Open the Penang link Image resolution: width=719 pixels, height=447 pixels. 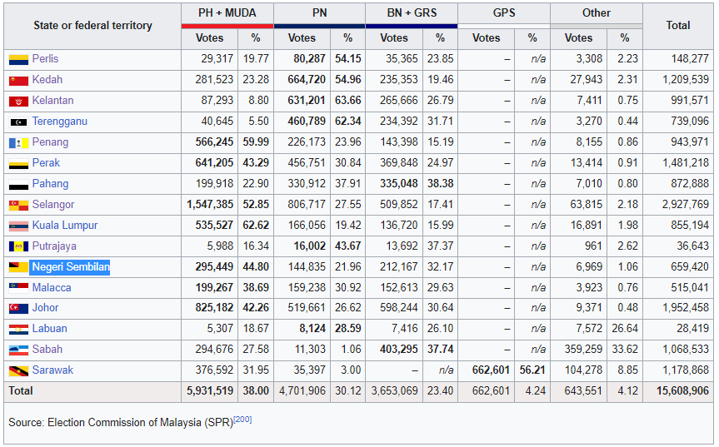[50, 142]
